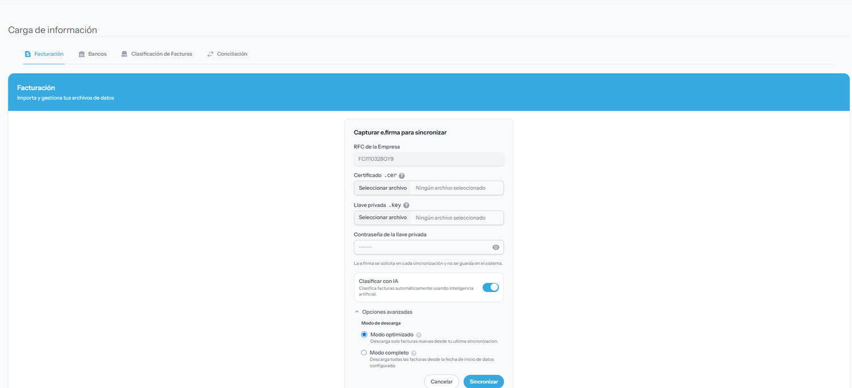The height and width of the screenshot is (388, 852).
Task: Show help for Llave privada .key
Action: [406, 206]
